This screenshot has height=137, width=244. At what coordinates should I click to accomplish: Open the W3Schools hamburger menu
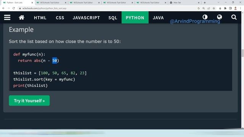coord(7,18)
